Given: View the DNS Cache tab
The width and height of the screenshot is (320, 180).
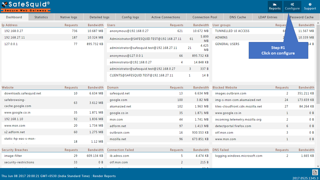Looking at the screenshot, I should (238, 17).
